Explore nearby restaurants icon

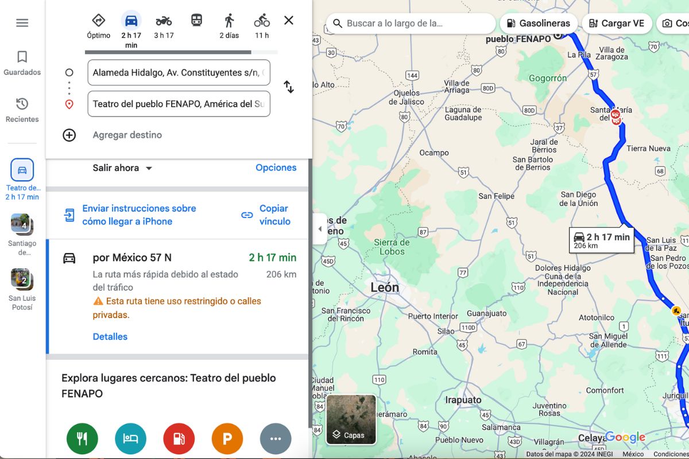pos(82,439)
